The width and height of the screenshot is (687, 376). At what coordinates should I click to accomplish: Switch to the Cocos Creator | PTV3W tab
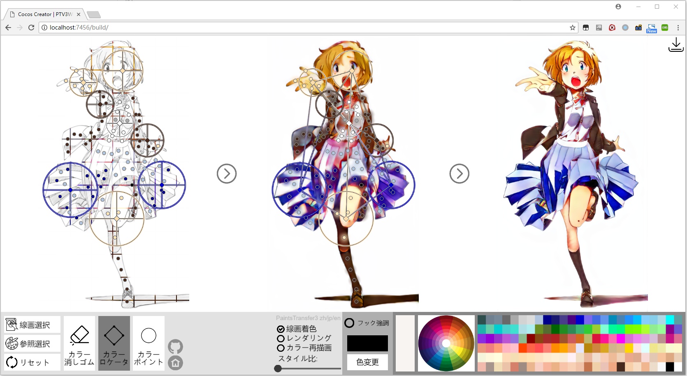(45, 14)
